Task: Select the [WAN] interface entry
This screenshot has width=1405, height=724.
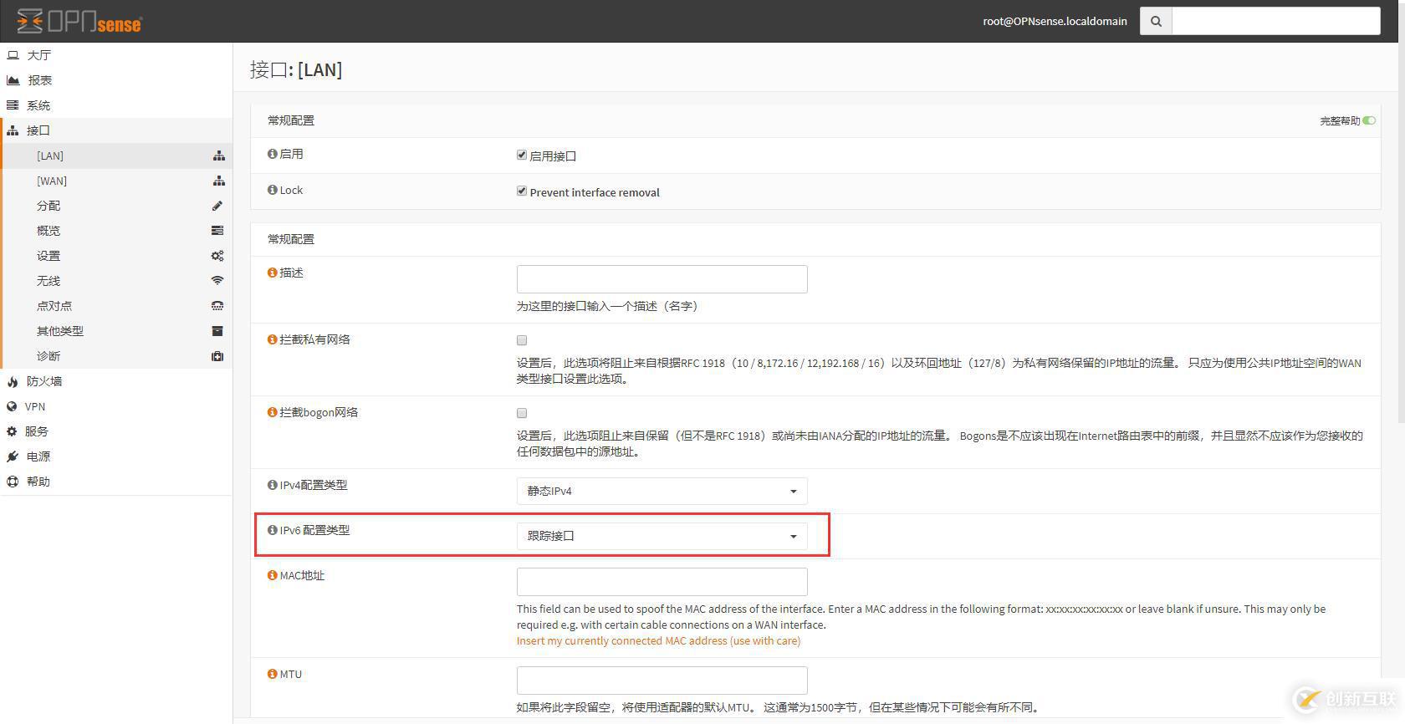Action: tap(52, 181)
